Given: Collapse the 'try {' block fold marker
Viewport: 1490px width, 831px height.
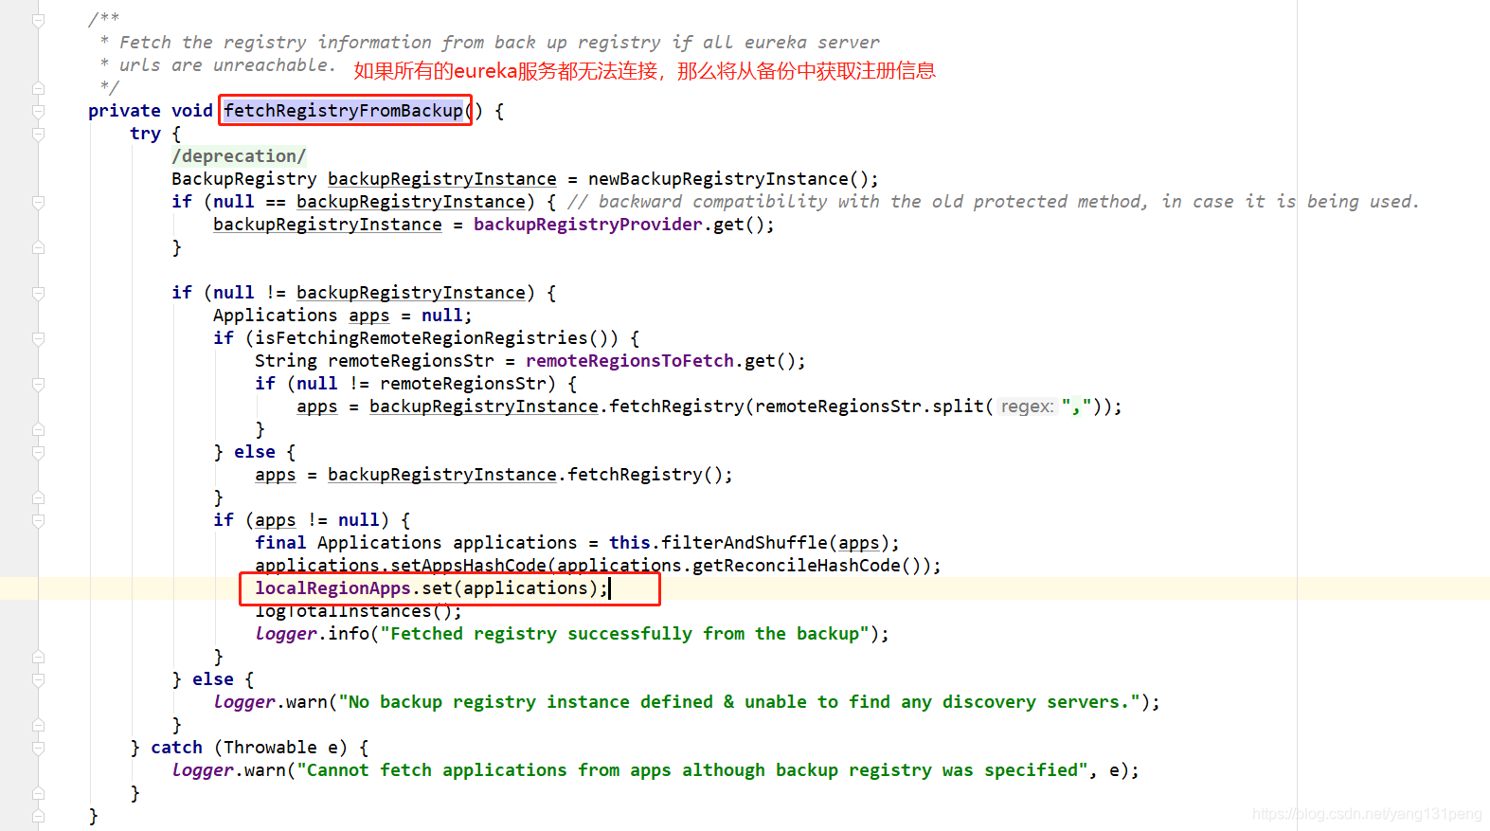Looking at the screenshot, I should tap(38, 134).
